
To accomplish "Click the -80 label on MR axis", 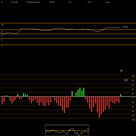I will click(x=133, y=116).
